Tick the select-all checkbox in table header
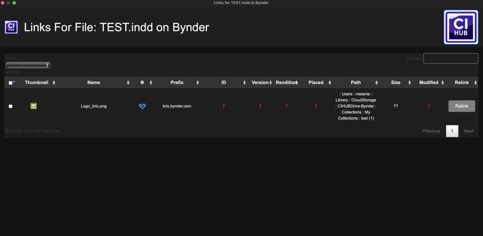483x236 pixels. (x=11, y=83)
